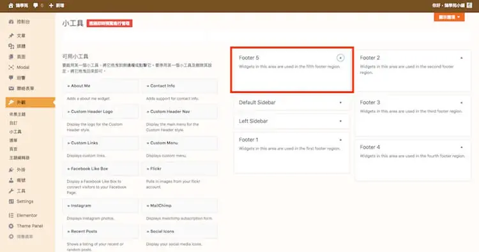Image resolution: width=479 pixels, height=252 pixels.
Task: Open Header (頁首) submenu item
Action: pos(13,149)
